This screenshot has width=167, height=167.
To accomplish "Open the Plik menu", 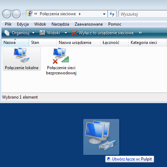I will pyautogui.click(x=8, y=24).
